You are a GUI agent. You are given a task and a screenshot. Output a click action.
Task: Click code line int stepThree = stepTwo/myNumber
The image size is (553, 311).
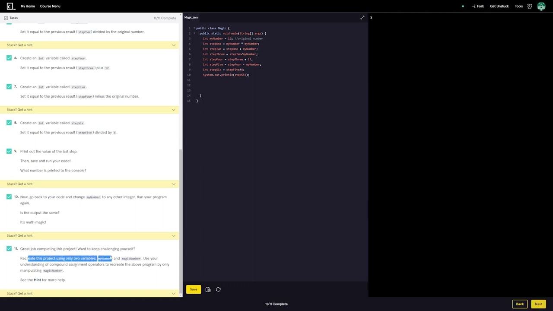230,54
